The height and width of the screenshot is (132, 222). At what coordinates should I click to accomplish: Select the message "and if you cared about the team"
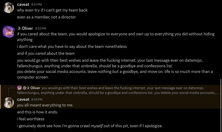pos(46,53)
